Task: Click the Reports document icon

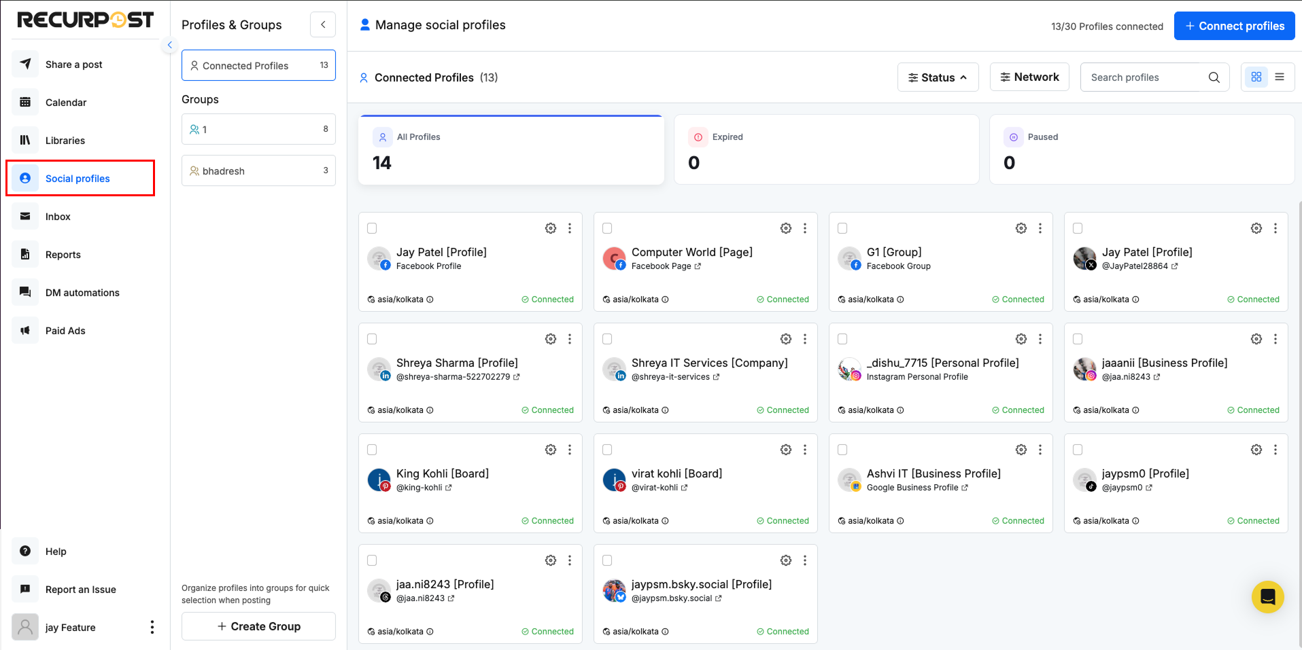Action: 25,254
